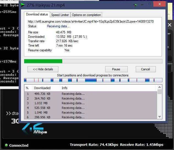174x150 pixels.
Task: Click the Hide details button
Action: pos(43,69)
